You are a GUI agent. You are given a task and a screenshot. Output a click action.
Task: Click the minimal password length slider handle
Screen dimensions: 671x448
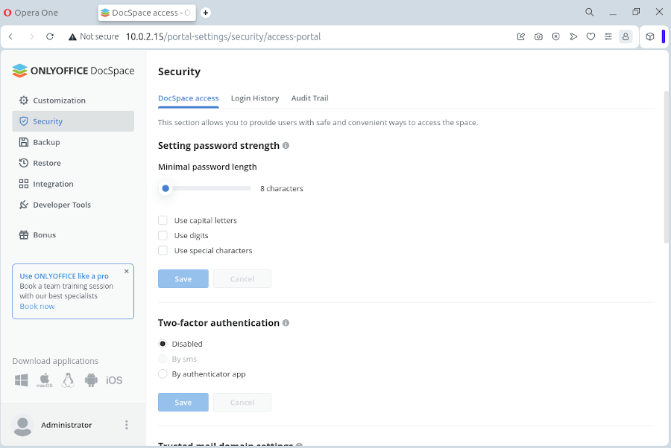tap(166, 188)
